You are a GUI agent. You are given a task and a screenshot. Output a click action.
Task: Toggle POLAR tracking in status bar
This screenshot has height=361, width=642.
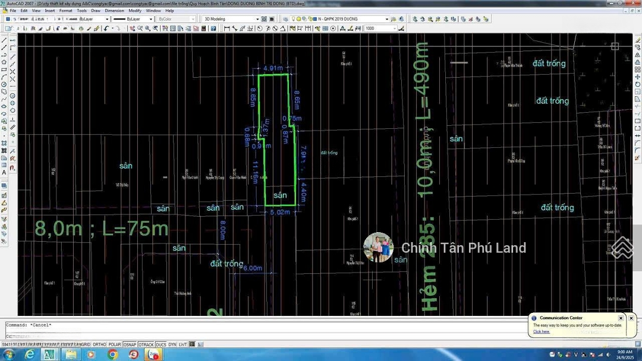[114, 344]
